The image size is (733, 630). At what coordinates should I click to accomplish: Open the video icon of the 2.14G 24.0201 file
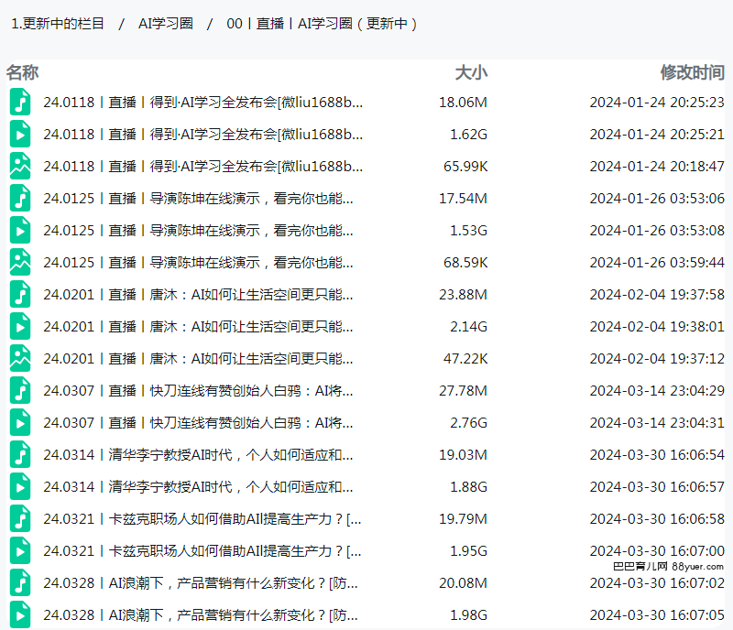coord(20,326)
